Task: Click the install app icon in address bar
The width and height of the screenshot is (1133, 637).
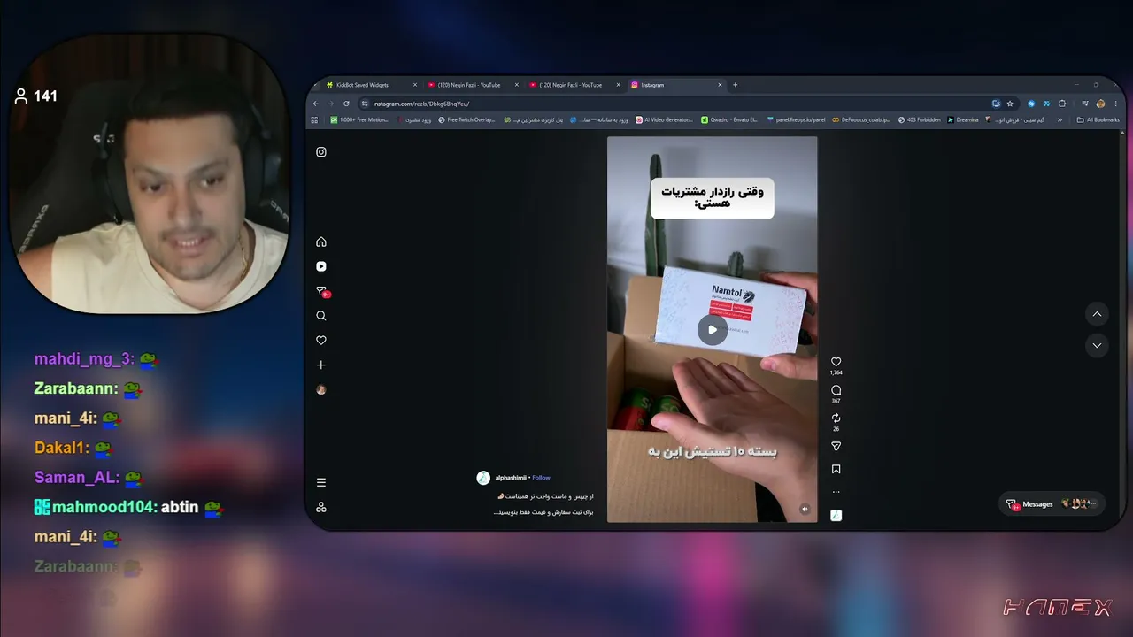Action: (x=996, y=104)
